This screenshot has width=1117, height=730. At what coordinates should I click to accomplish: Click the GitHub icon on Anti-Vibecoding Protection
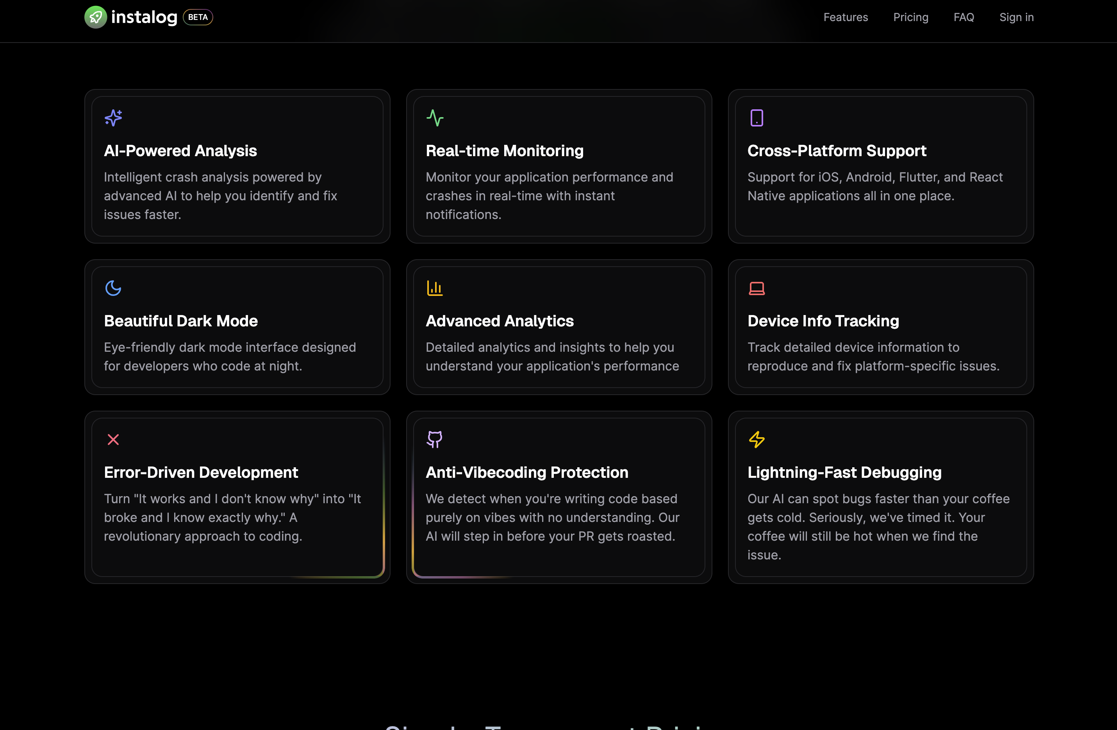tap(435, 440)
